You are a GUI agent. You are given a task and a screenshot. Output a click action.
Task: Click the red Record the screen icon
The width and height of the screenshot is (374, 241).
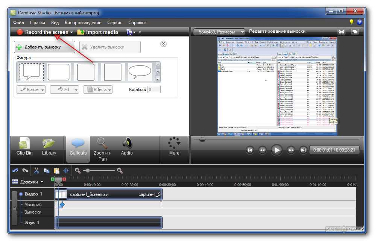[20, 32]
